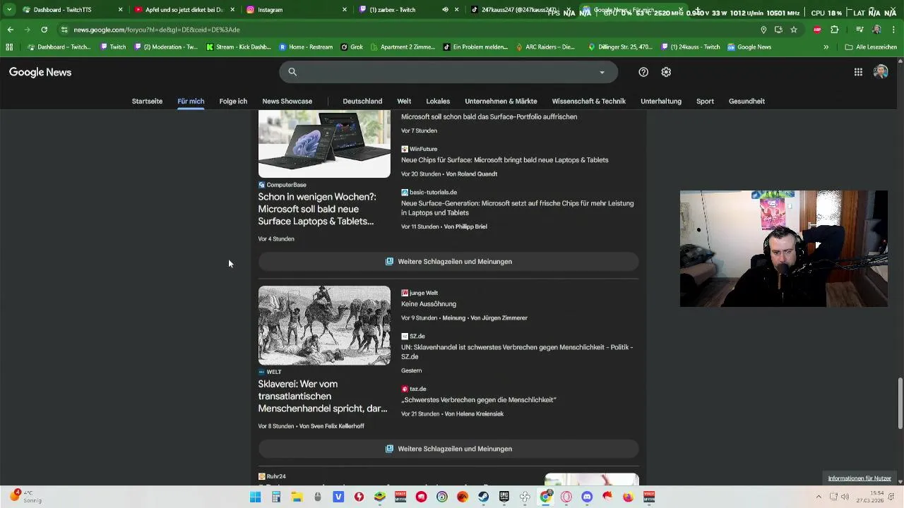The width and height of the screenshot is (904, 508).
Task: Open the Chrome apps grid in bookmarks bar
Action: coord(9,47)
